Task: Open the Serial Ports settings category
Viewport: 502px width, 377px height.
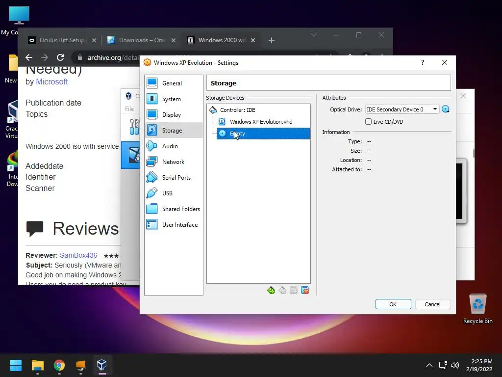Action: tap(173, 178)
